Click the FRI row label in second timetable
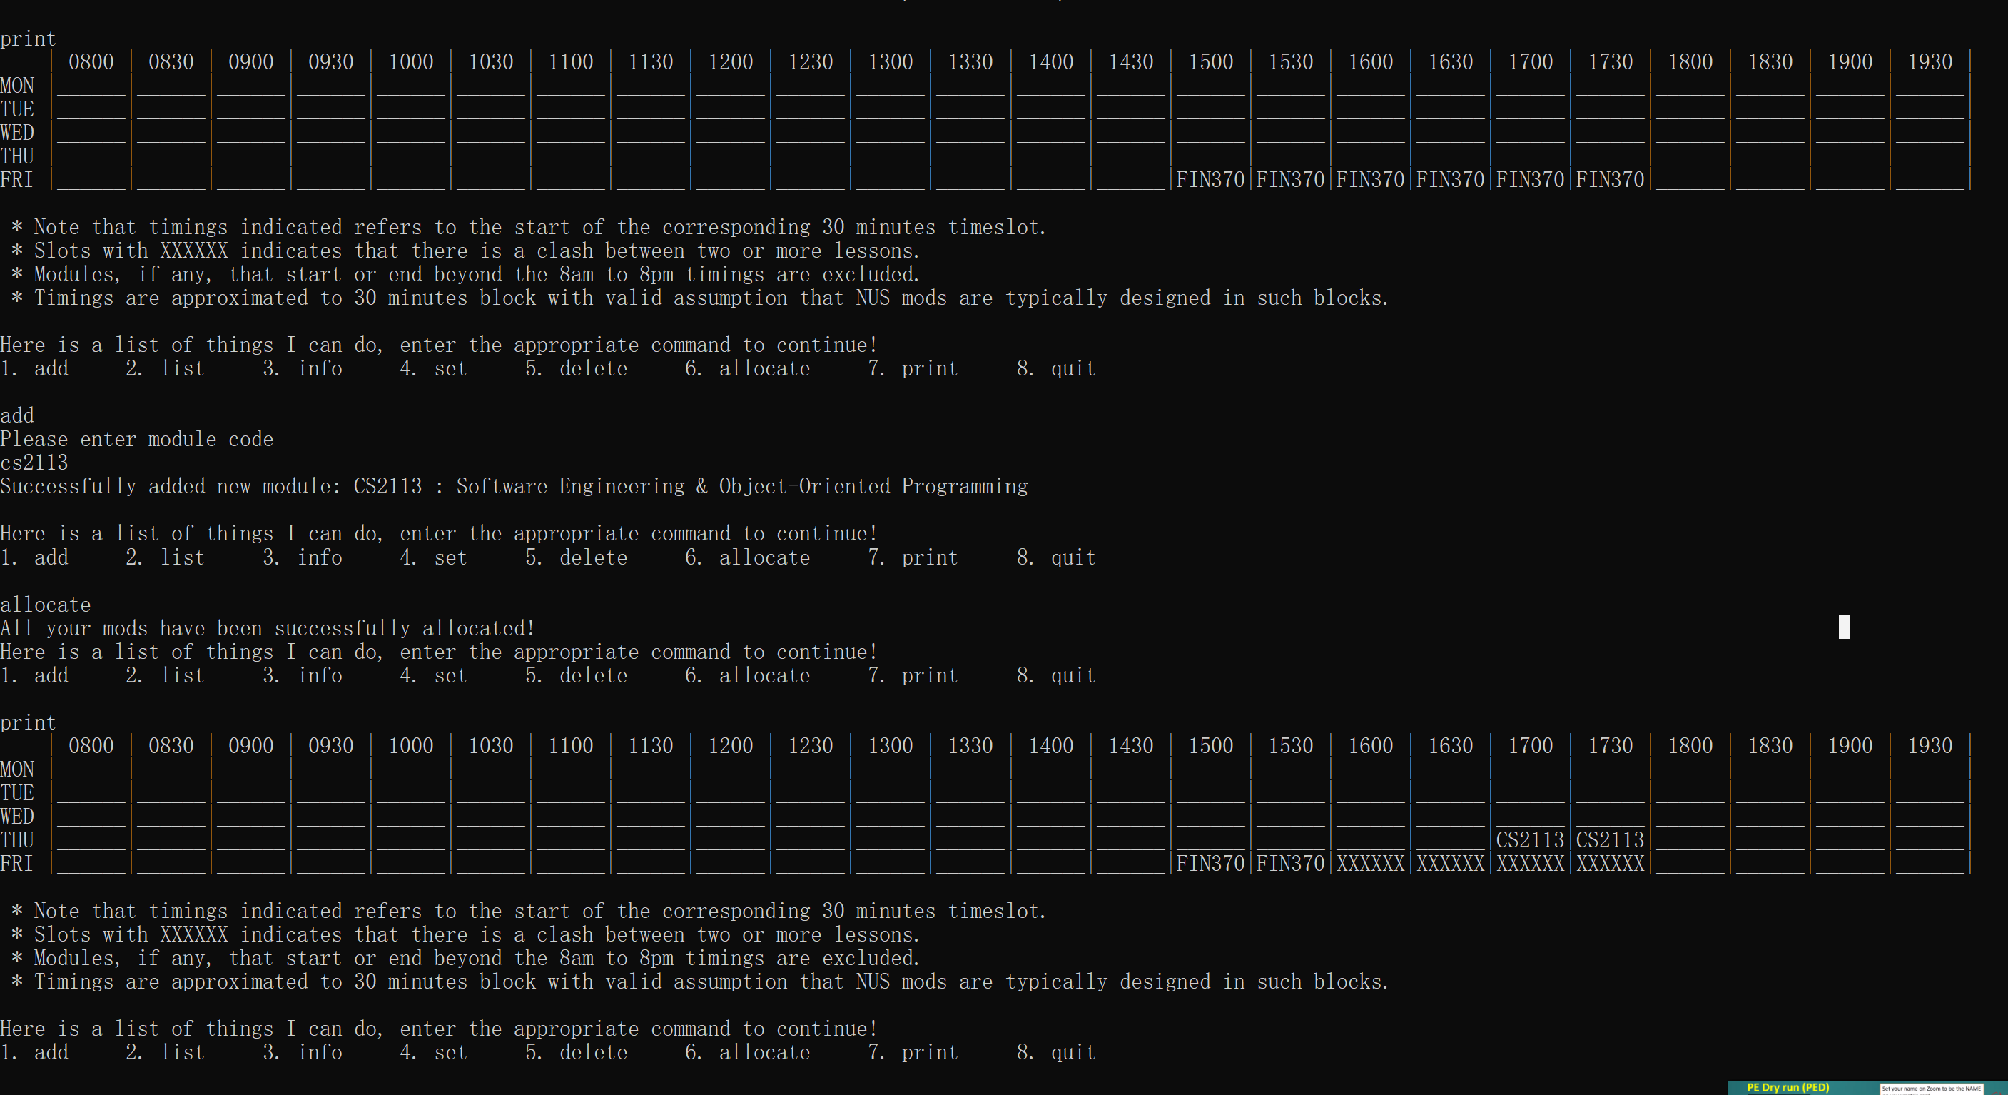 [x=17, y=864]
